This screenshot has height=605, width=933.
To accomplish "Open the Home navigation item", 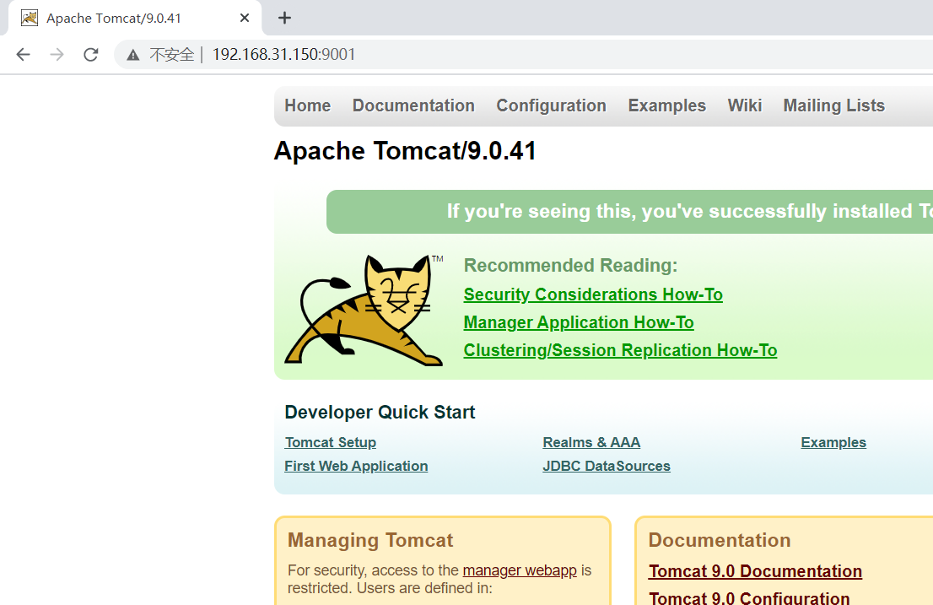I will (308, 105).
